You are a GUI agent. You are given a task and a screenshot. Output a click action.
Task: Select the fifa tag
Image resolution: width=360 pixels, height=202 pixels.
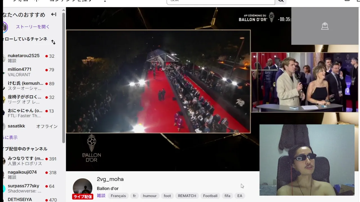tap(228, 196)
